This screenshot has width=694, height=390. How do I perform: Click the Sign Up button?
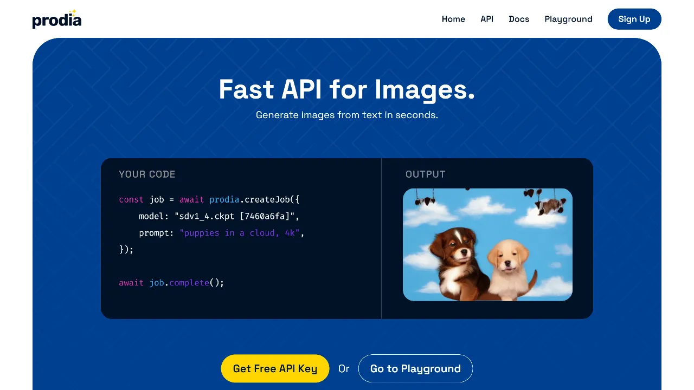[x=634, y=19]
